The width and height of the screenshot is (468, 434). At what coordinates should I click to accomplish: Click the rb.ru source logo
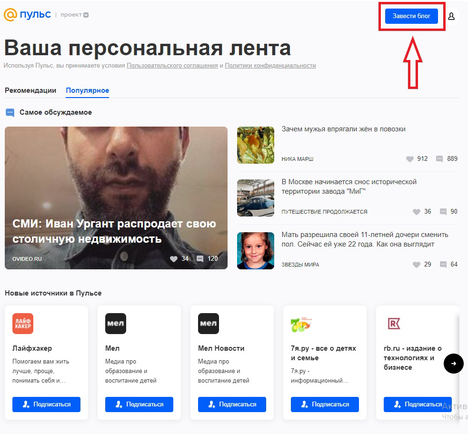point(394,324)
